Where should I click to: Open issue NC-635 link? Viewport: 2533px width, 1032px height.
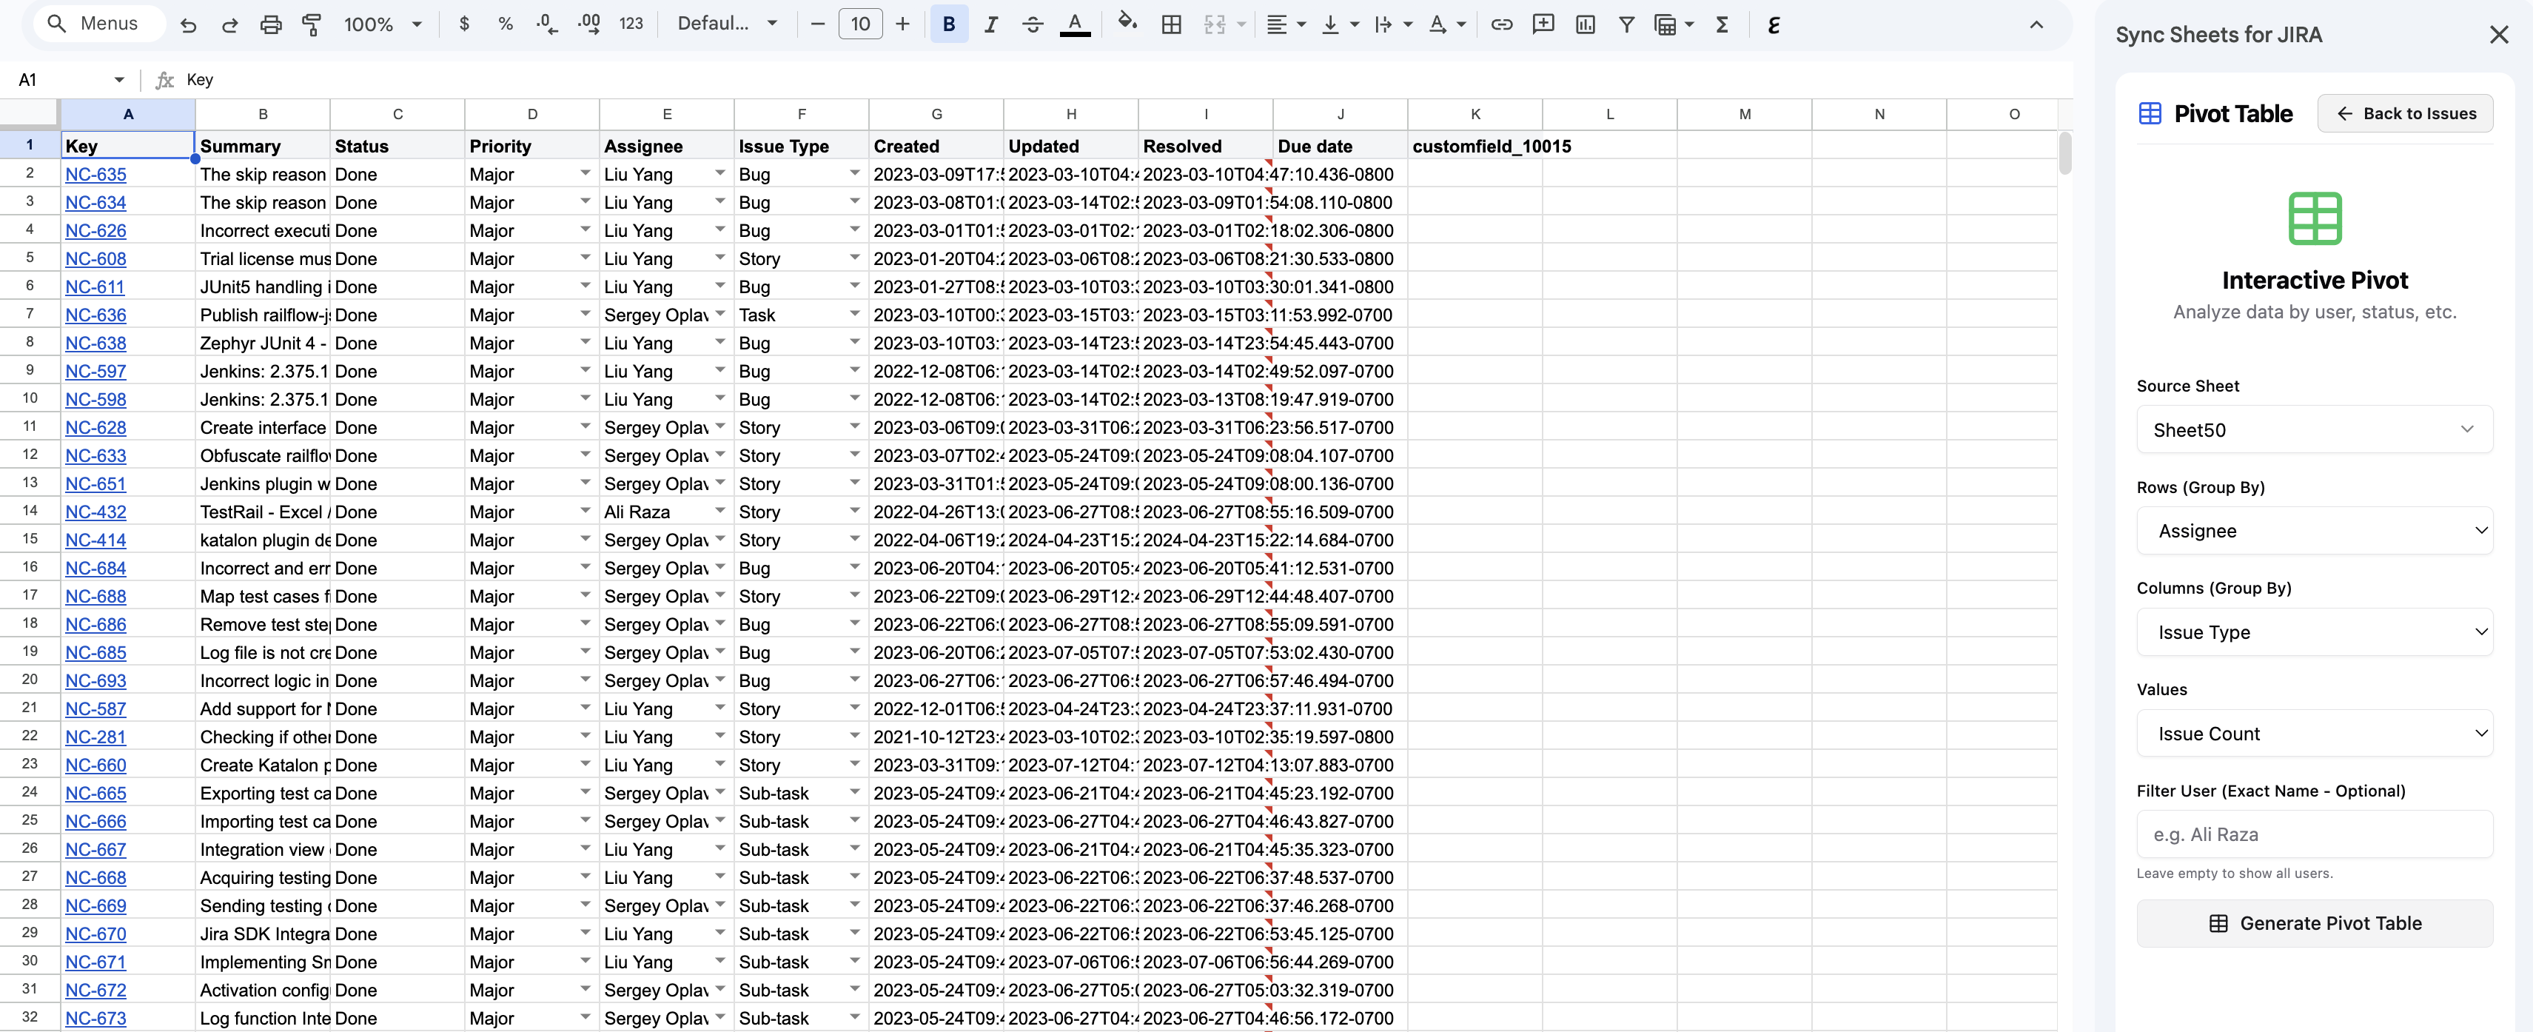95,174
